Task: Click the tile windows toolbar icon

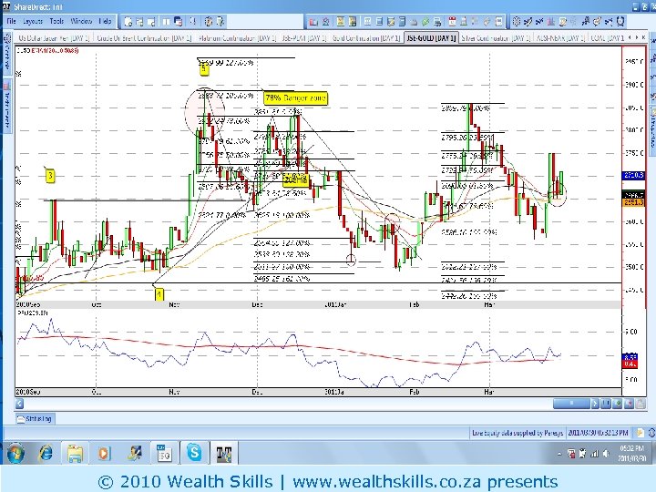Action: pyautogui.click(x=167, y=21)
